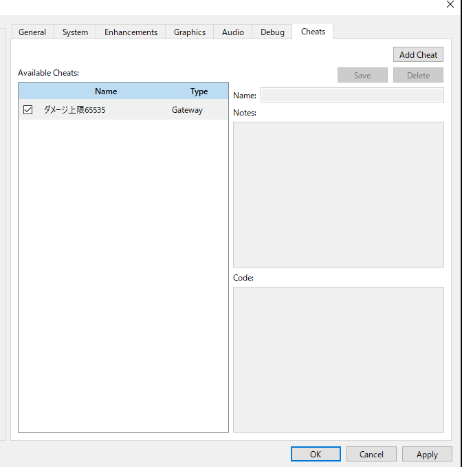Screen dimensions: 462x467
Task: Switch to the General tab
Action: pyautogui.click(x=32, y=32)
